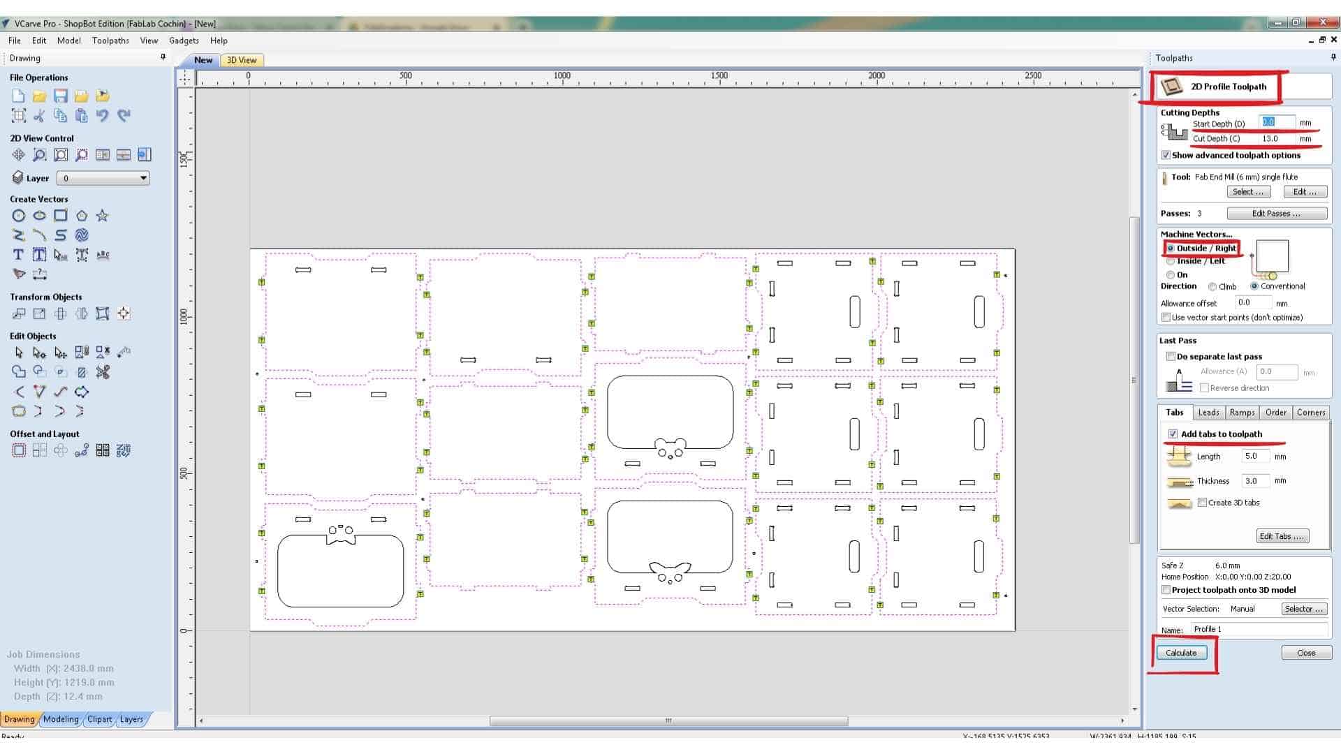Select the Draw Circle tool
This screenshot has width=1341, height=754.
19,216
